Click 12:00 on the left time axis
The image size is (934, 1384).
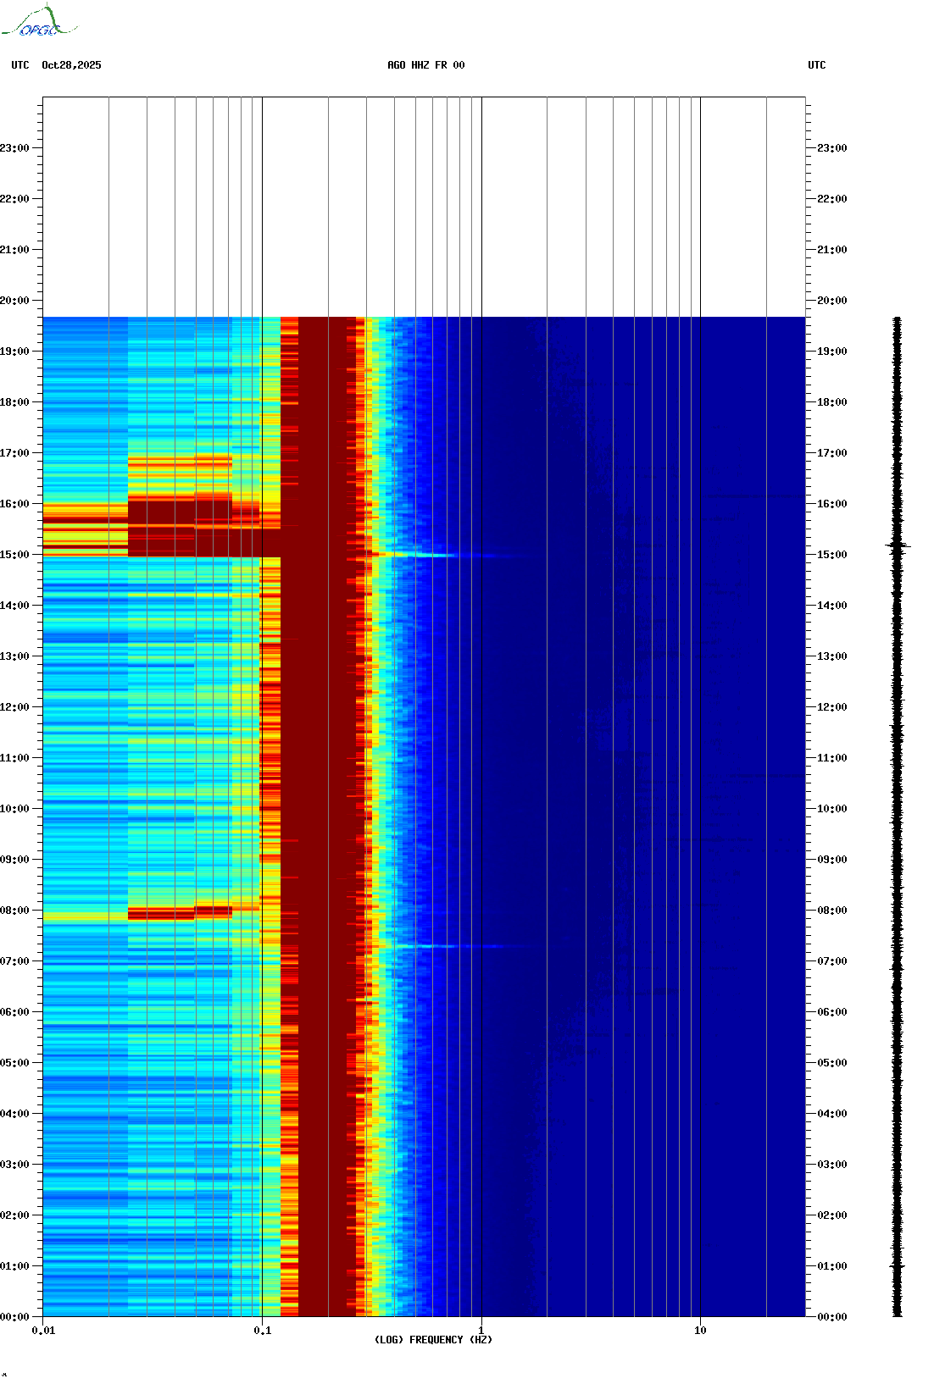pos(14,707)
